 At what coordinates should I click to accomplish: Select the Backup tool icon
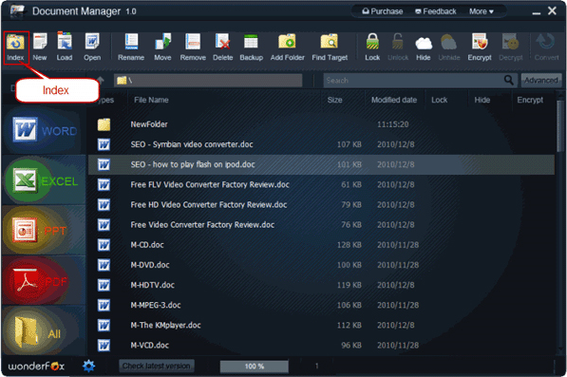pyautogui.click(x=251, y=42)
